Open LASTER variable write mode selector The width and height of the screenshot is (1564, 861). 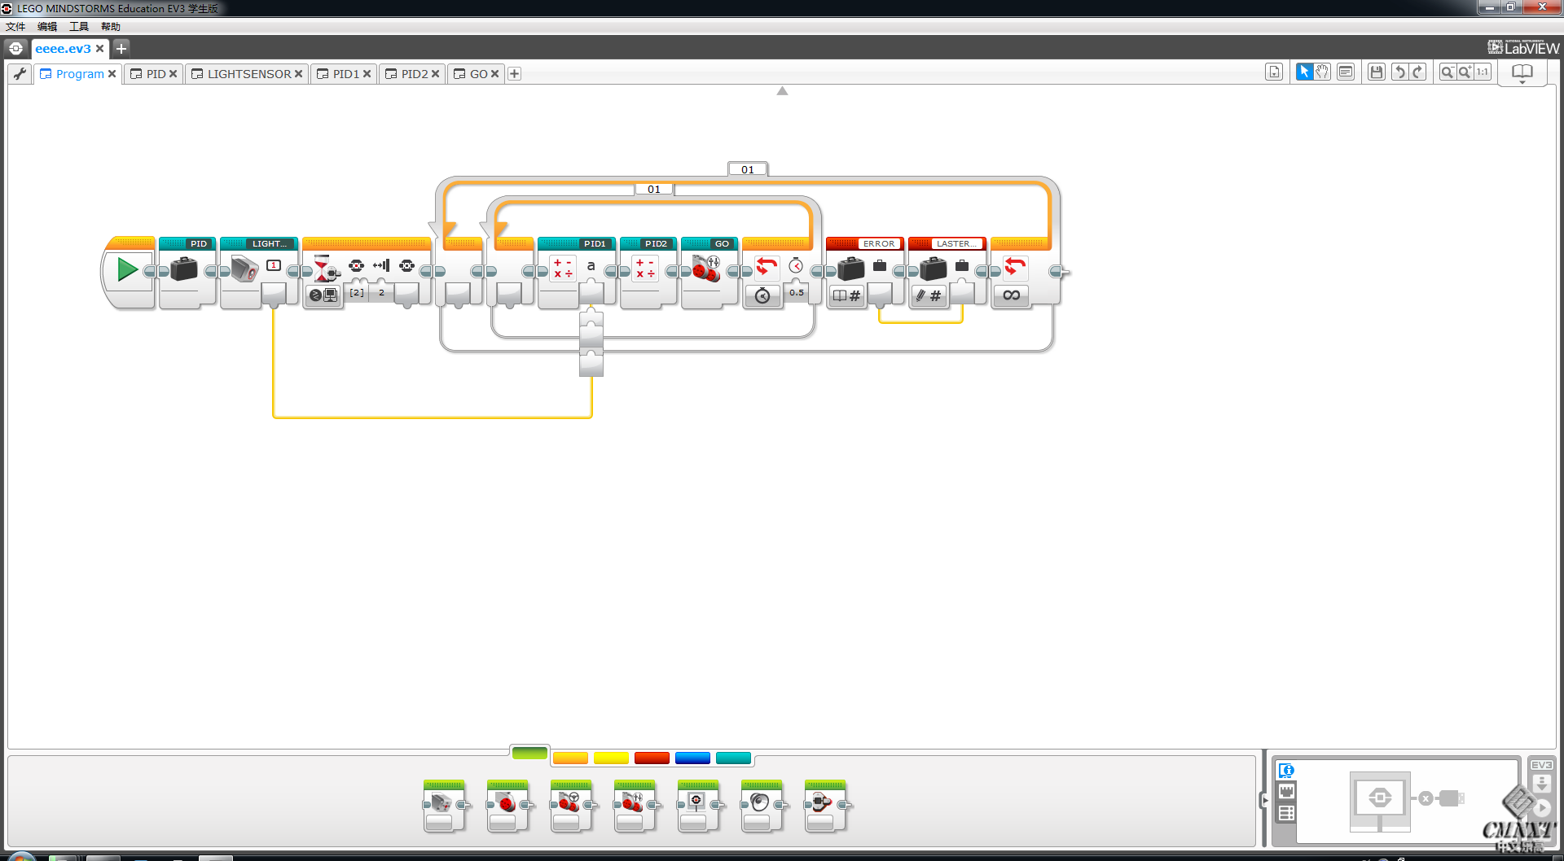(929, 295)
